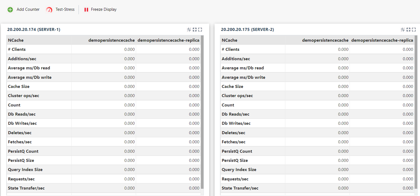
Task: Open SERVER-2 panel in full screen with the bracket icon
Action: point(414,30)
